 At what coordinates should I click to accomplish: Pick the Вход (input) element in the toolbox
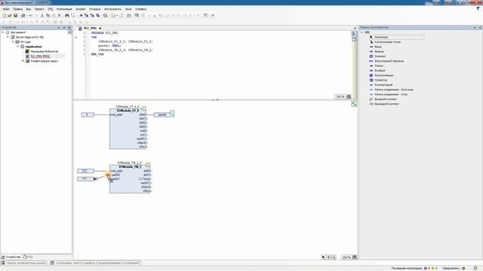point(378,47)
